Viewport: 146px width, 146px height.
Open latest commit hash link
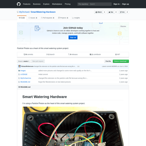point(114,66)
